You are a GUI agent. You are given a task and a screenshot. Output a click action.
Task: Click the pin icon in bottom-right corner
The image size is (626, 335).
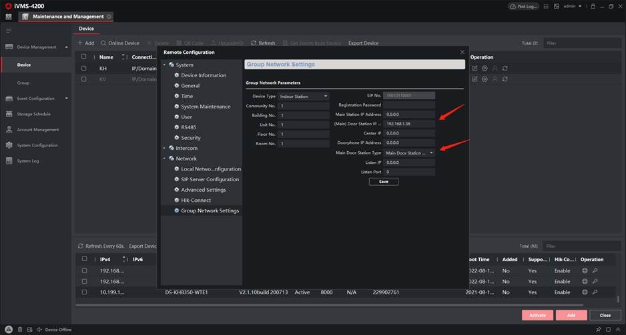(598, 330)
